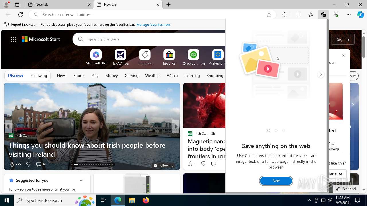
Task: Show hidden system tray icons
Action: (309, 200)
